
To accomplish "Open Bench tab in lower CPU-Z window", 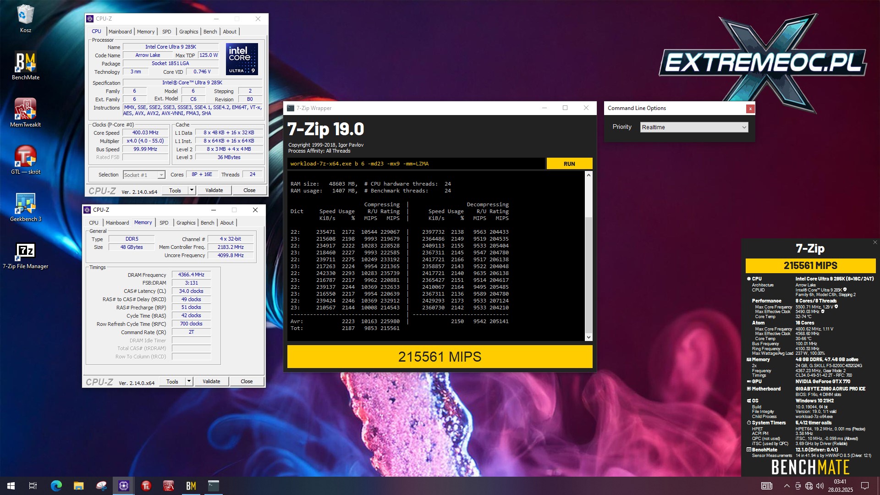I will (x=208, y=223).
